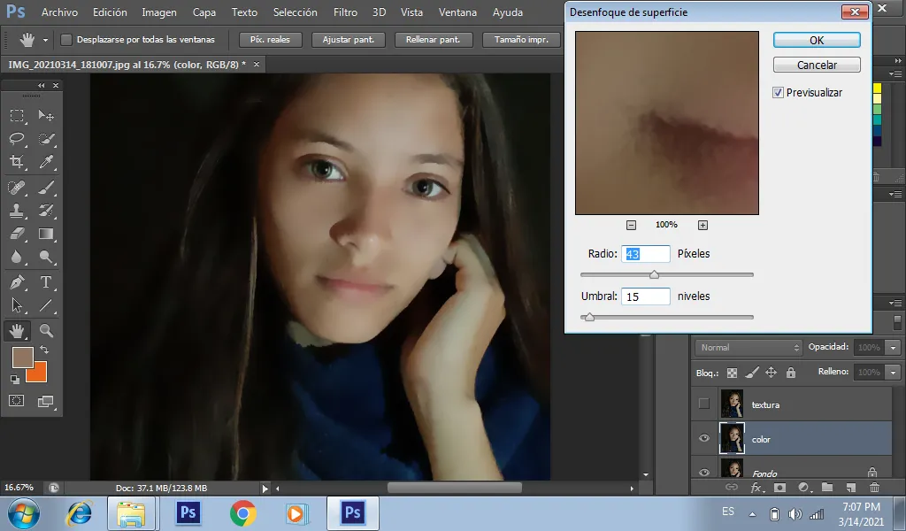Viewport: 906px width, 531px height.
Task: Select the Gradient tool
Action: [x=46, y=234]
